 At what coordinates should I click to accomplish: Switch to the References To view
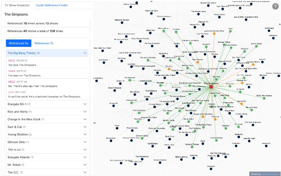pos(44,43)
